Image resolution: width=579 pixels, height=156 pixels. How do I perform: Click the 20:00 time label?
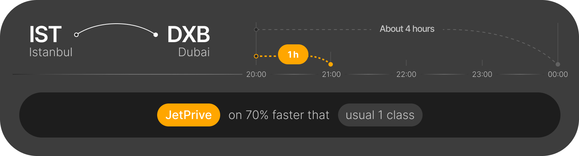[256, 75]
